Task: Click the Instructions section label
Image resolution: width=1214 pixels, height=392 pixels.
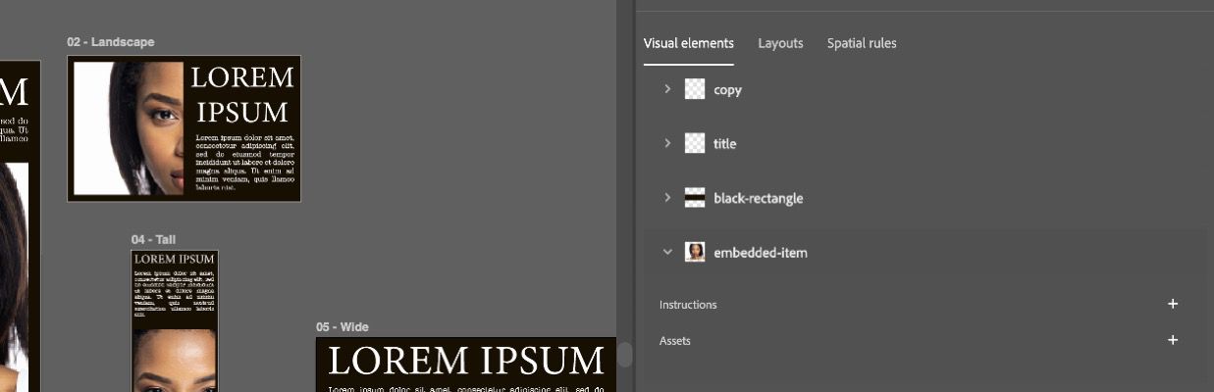Action: (688, 305)
